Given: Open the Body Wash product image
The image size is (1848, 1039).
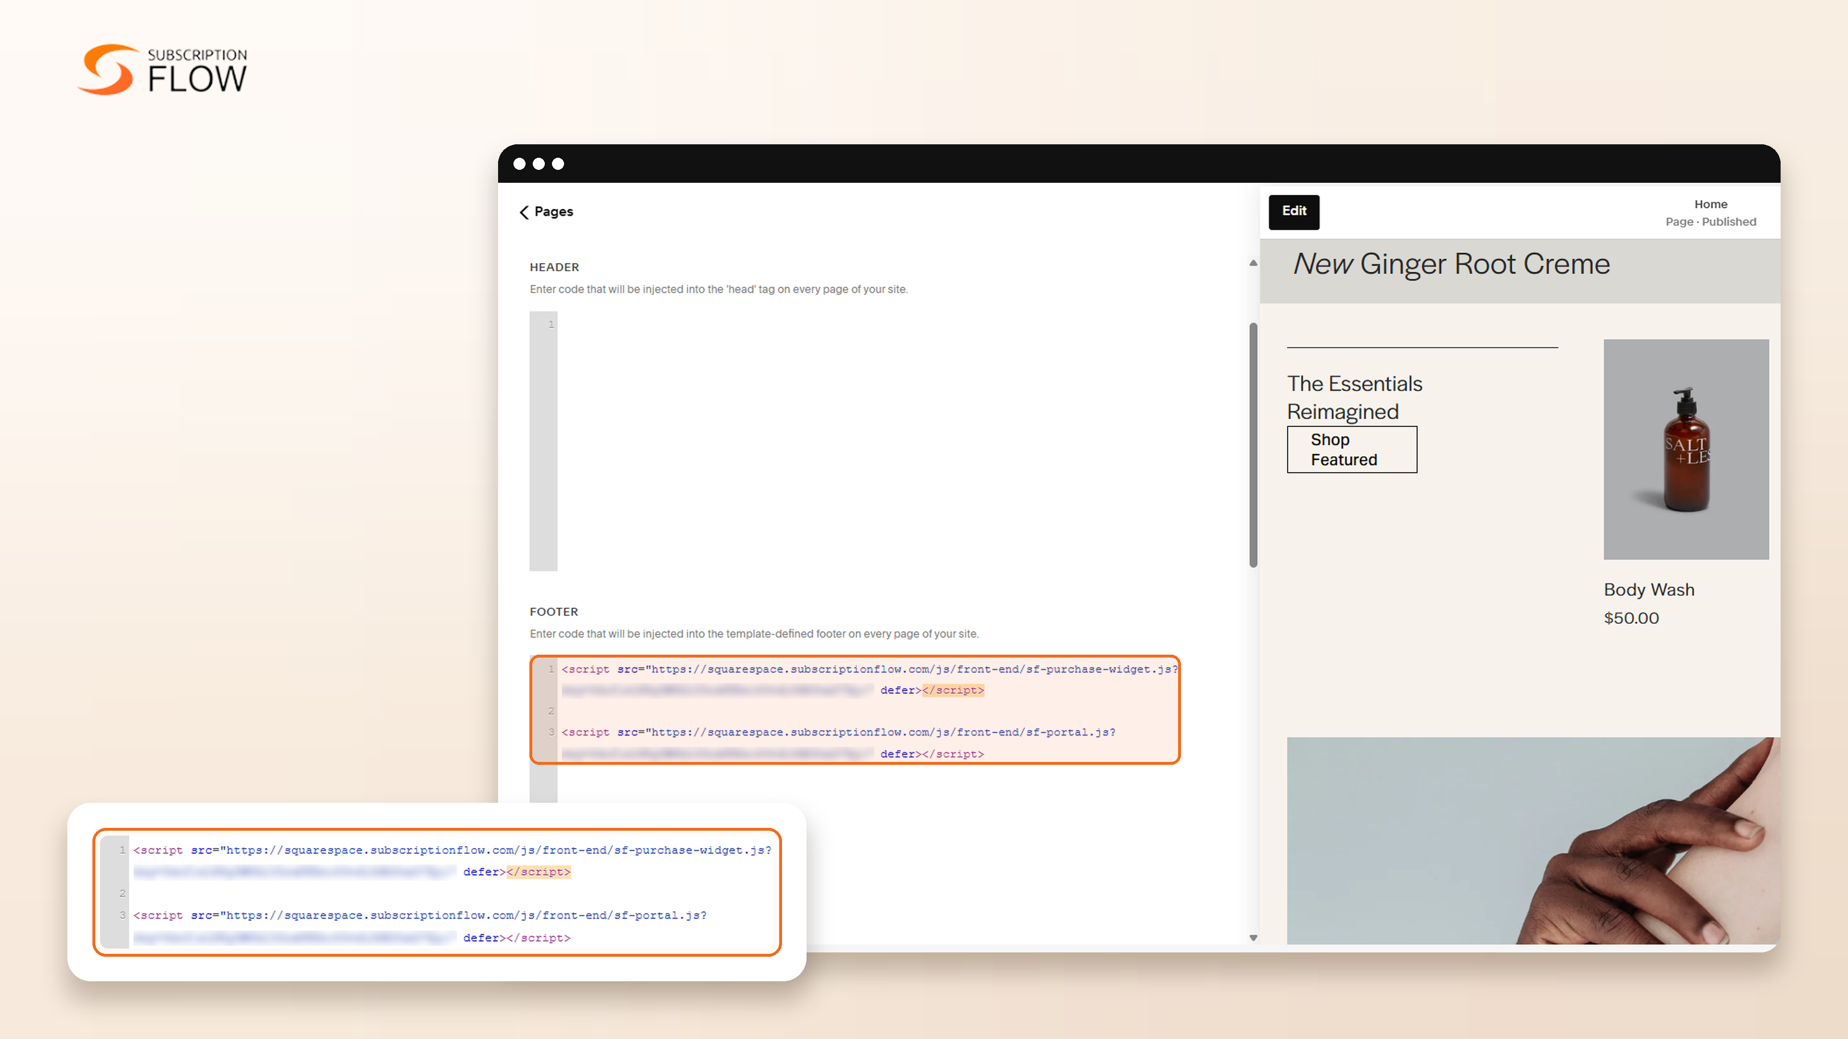Looking at the screenshot, I should click(x=1686, y=449).
